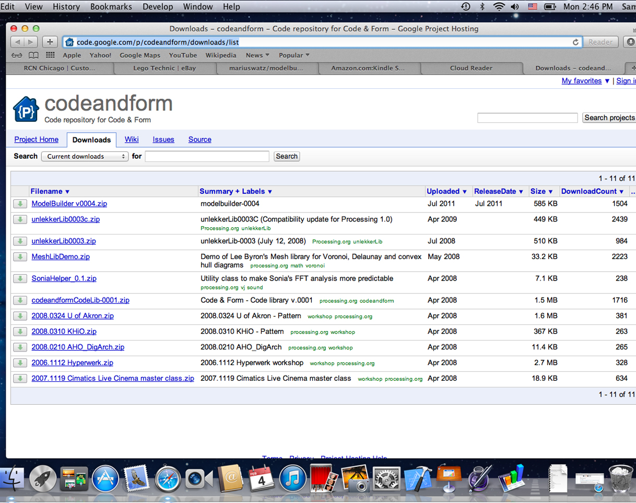The width and height of the screenshot is (636, 503).
Task: Click the downloads search 'for' text field
Action: tap(207, 156)
